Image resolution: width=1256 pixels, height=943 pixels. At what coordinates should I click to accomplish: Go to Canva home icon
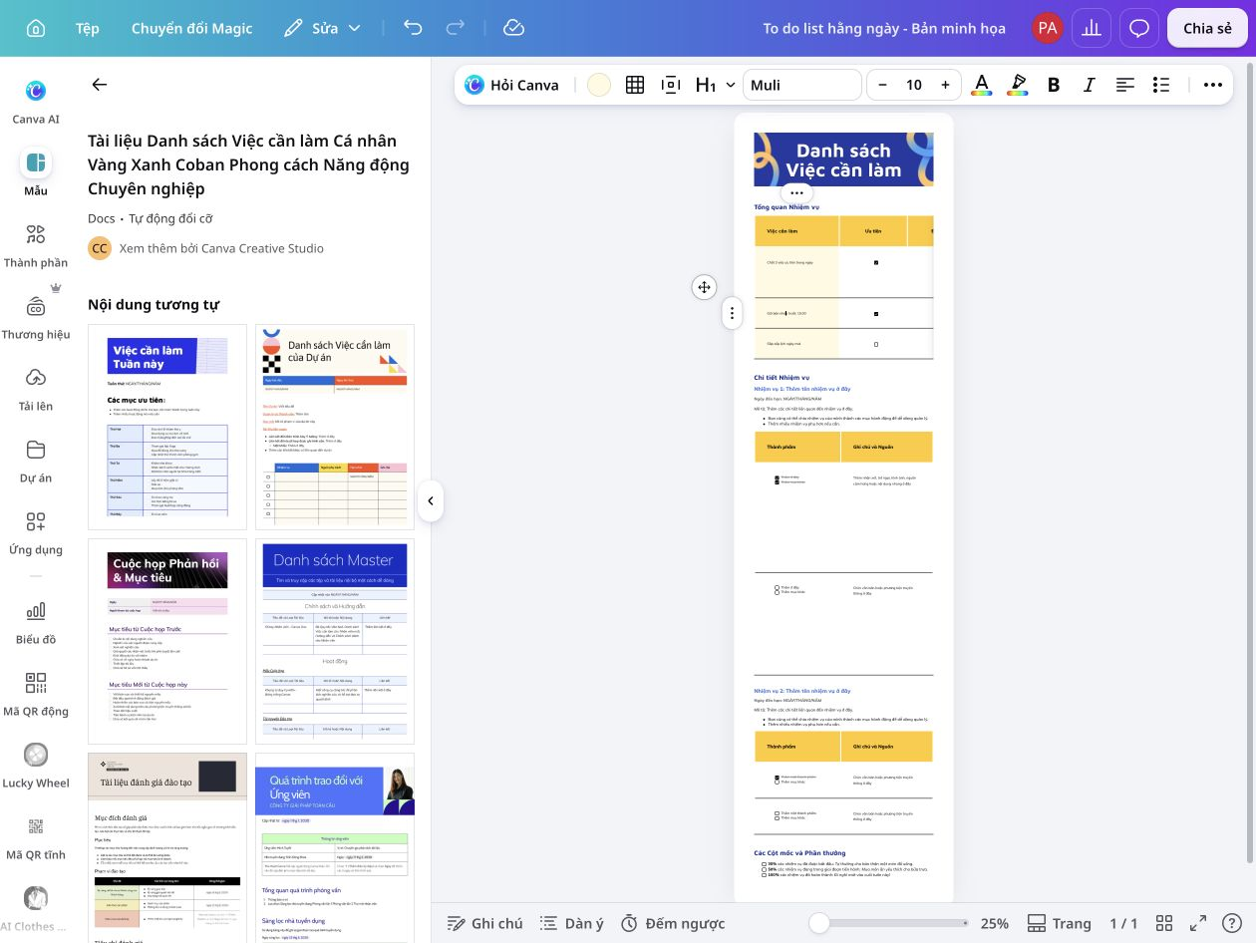[36, 28]
